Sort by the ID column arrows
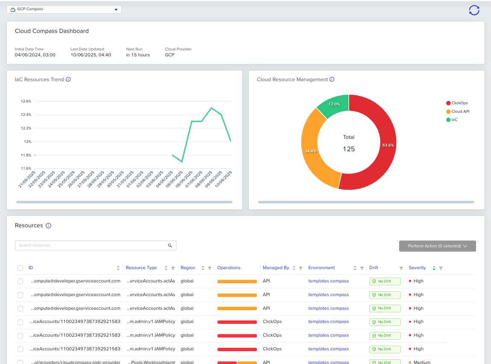 pyautogui.click(x=118, y=268)
